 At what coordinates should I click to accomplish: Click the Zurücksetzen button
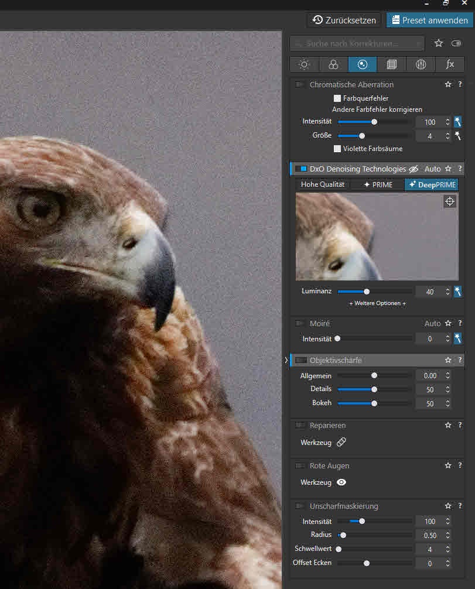tap(344, 20)
